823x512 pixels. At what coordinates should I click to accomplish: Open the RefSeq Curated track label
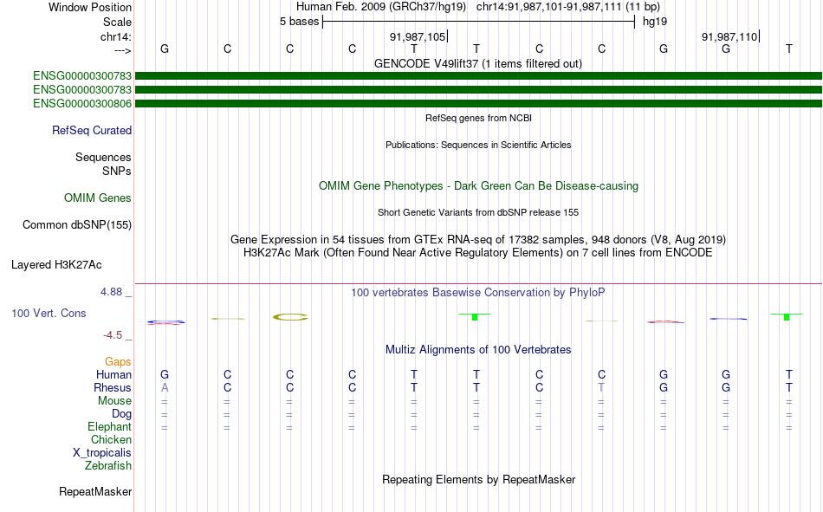click(x=91, y=130)
